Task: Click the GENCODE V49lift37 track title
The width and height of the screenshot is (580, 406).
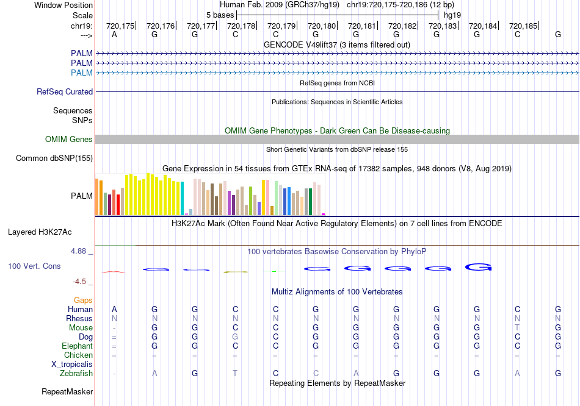Action: (x=336, y=45)
